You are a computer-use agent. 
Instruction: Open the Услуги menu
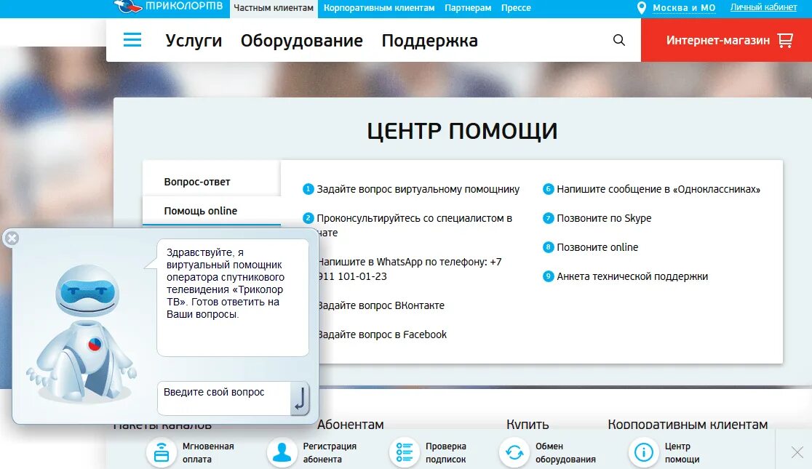click(194, 41)
